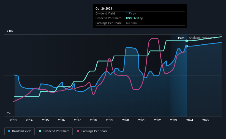The height and width of the screenshot is (139, 226).
Task: Click the 2013 x-axis label
Action: (13, 120)
